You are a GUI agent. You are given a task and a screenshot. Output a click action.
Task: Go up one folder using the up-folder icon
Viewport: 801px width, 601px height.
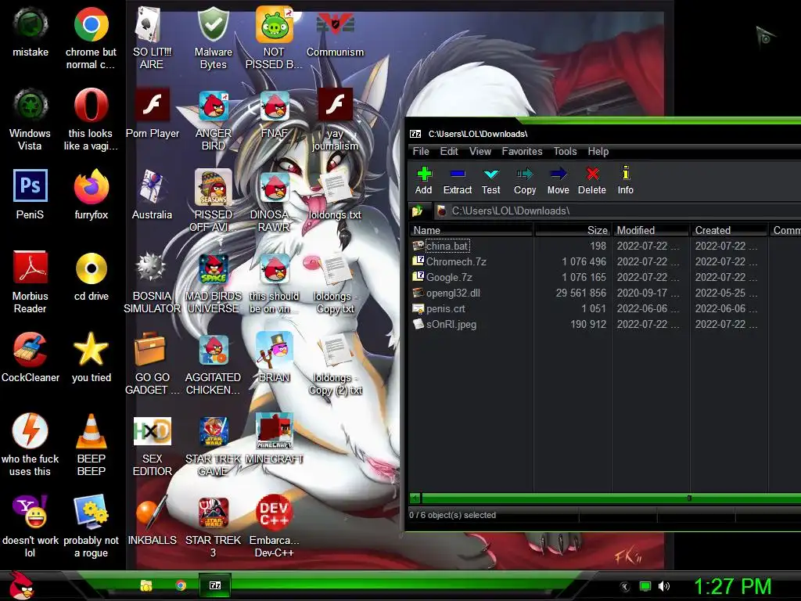pos(418,211)
